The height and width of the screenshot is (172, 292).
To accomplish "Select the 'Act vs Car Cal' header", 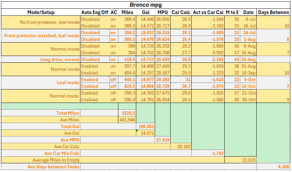I will click(208, 12).
